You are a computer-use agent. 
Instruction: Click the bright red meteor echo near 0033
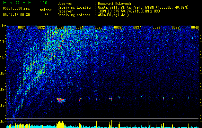(x=61, y=100)
